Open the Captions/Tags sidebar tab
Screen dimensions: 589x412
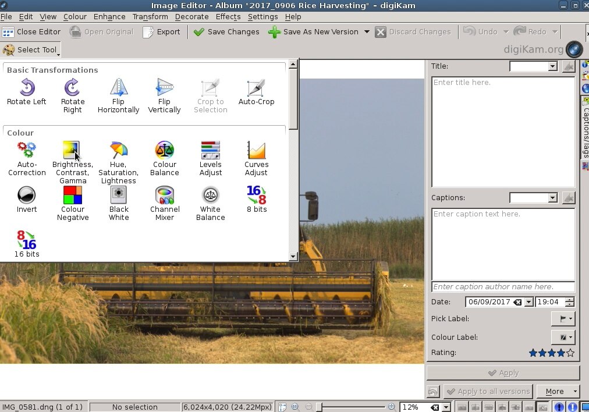(x=585, y=127)
